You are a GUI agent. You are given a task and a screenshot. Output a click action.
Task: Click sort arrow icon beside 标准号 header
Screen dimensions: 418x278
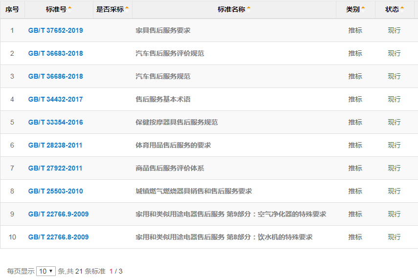(x=69, y=8)
